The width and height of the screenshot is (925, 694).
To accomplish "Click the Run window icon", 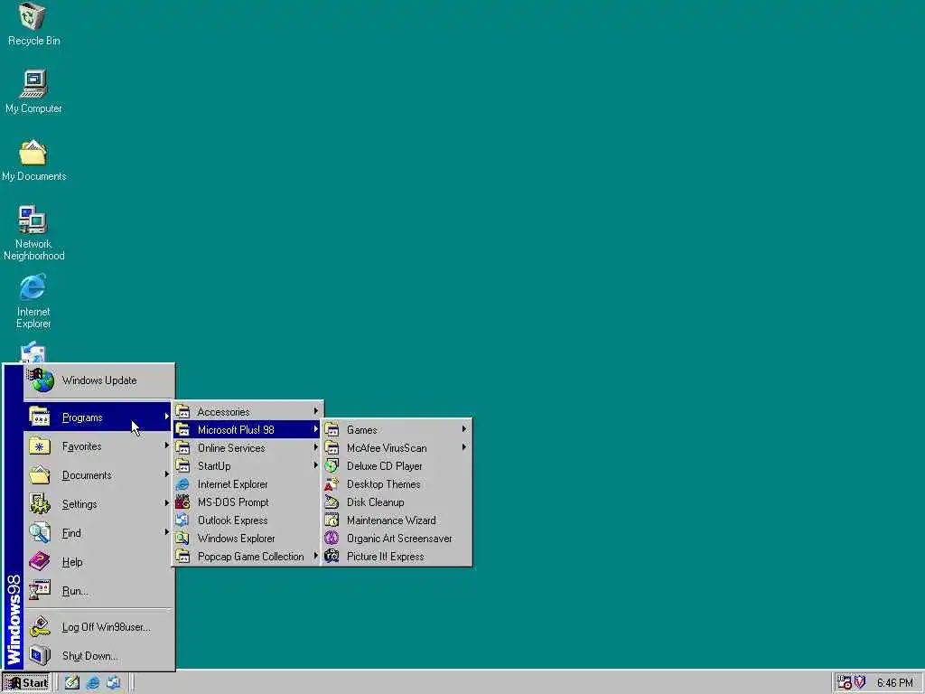I will click(x=40, y=591).
